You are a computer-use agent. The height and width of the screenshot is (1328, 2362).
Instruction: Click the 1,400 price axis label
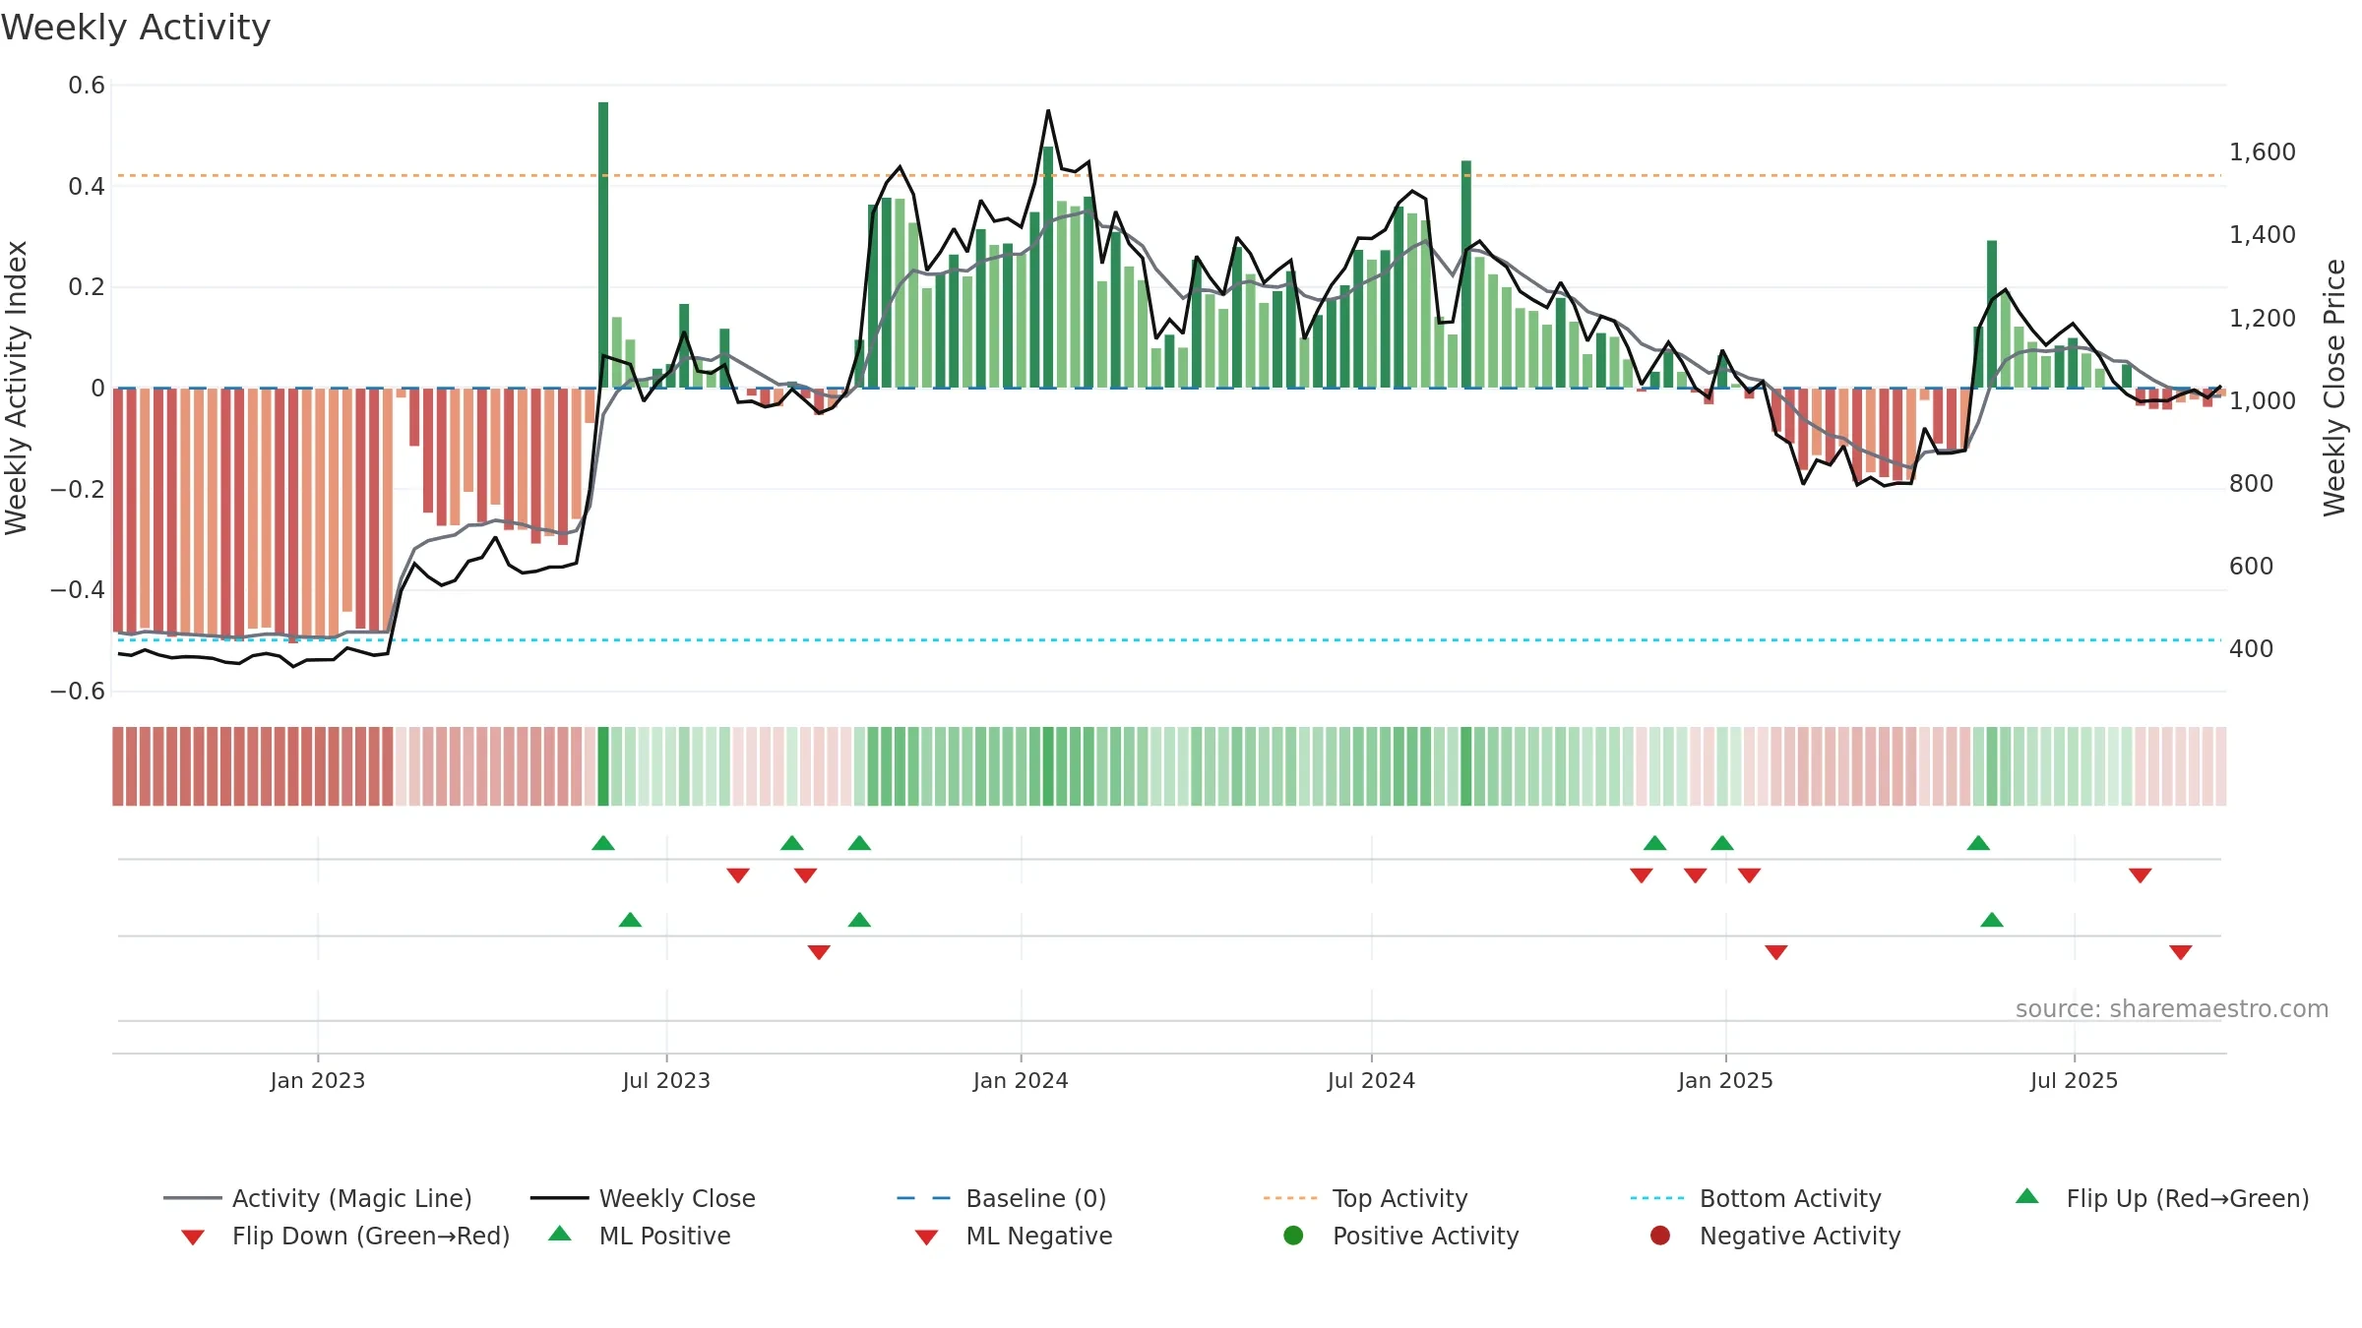coord(2262,235)
